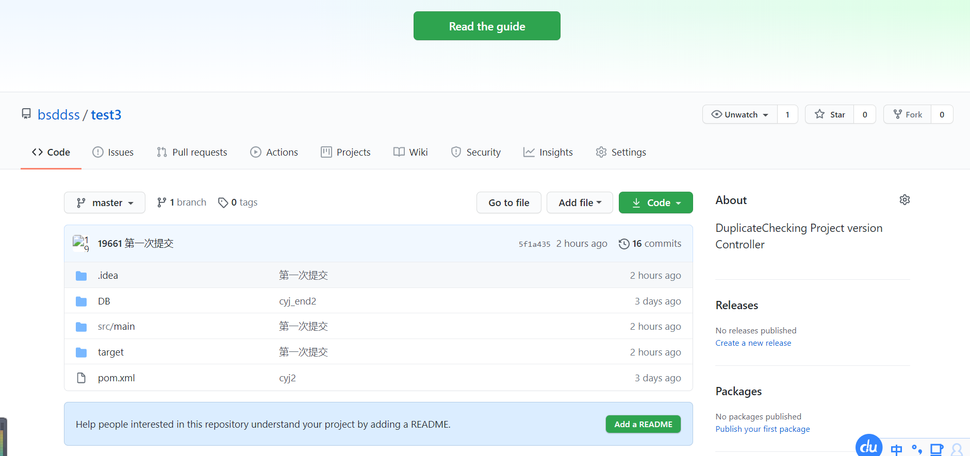View the 1 branch link
970x456 pixels.
[182, 202]
